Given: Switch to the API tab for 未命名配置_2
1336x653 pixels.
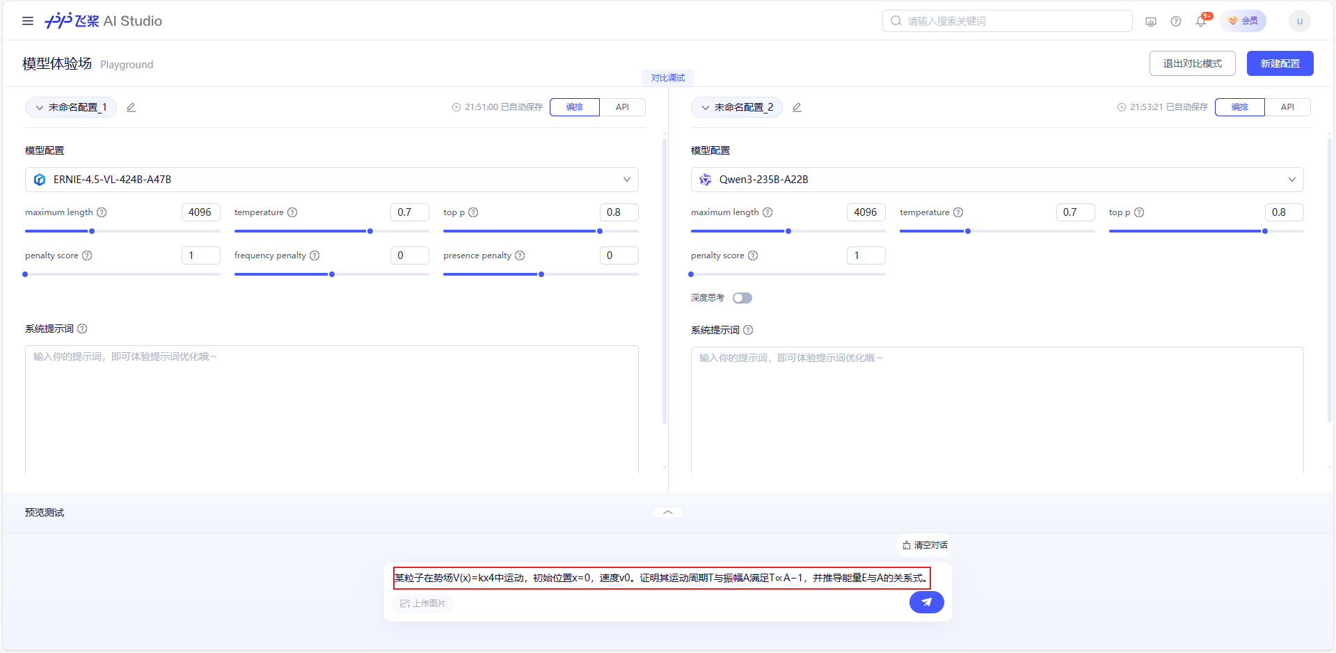Looking at the screenshot, I should pyautogui.click(x=1287, y=107).
